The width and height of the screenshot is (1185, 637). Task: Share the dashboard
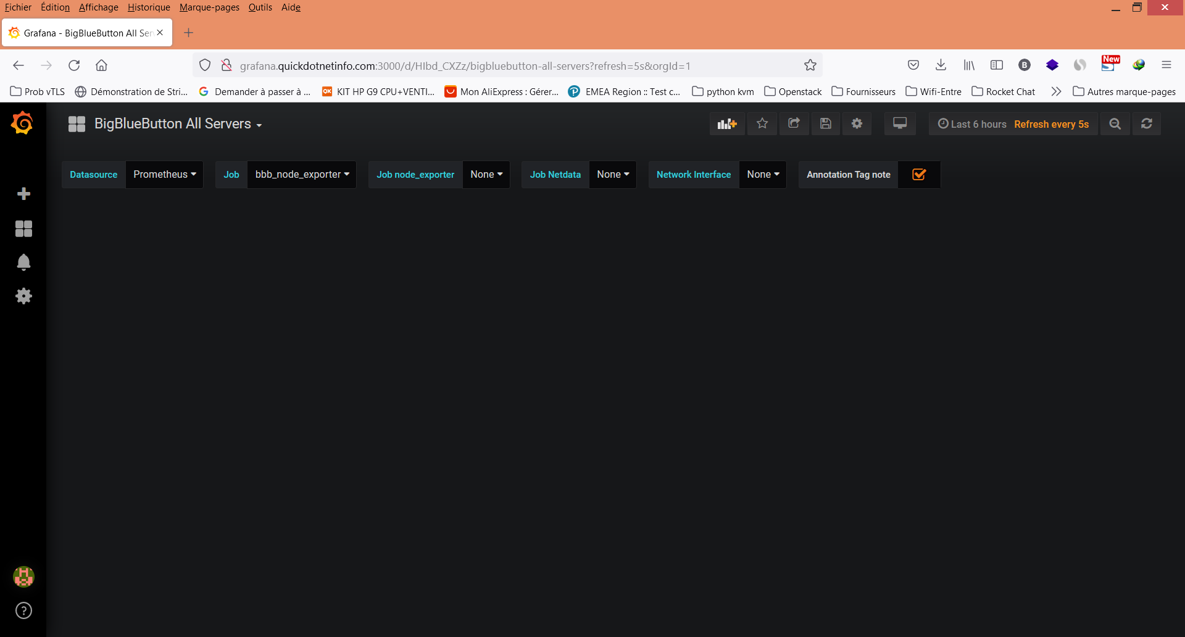[x=794, y=123]
